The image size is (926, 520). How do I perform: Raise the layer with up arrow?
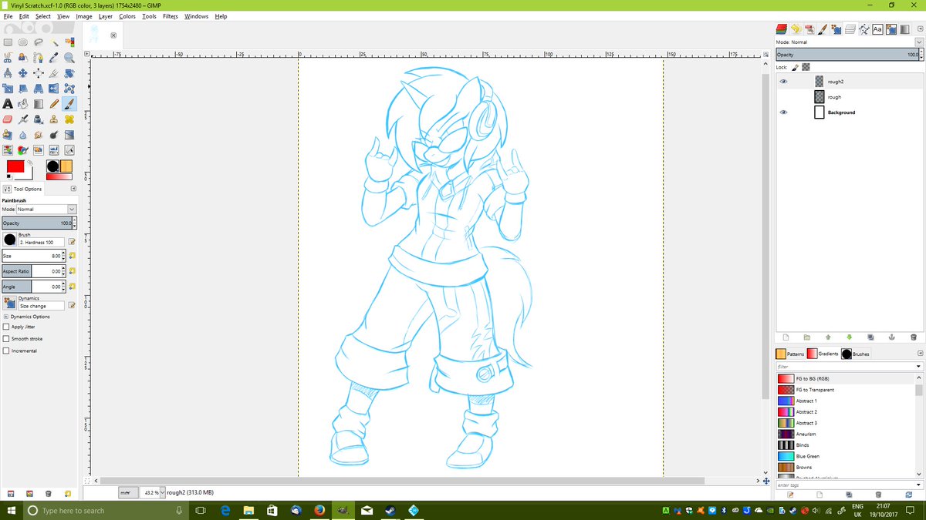click(828, 337)
